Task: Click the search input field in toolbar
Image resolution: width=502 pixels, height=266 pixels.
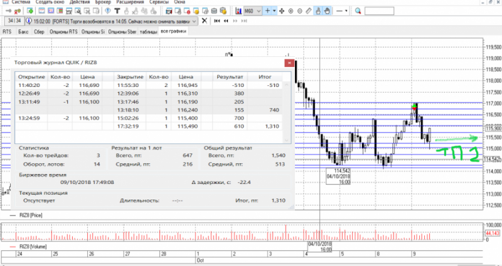Action: (379, 11)
